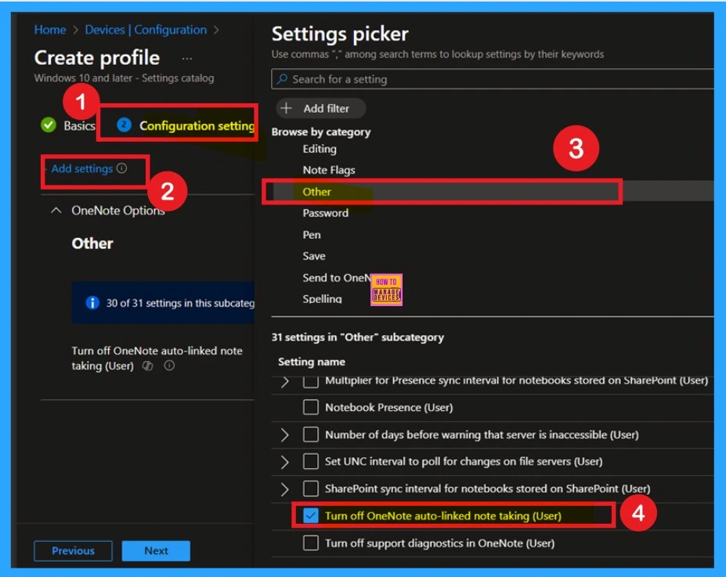Image resolution: width=726 pixels, height=577 pixels.
Task: Select the Send to OneNote category
Action: (x=337, y=278)
